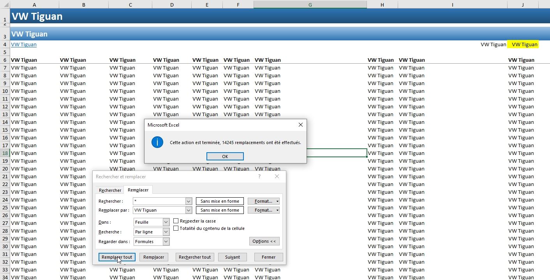Click the Remplacer button
The image size is (550, 280).
tap(154, 257)
